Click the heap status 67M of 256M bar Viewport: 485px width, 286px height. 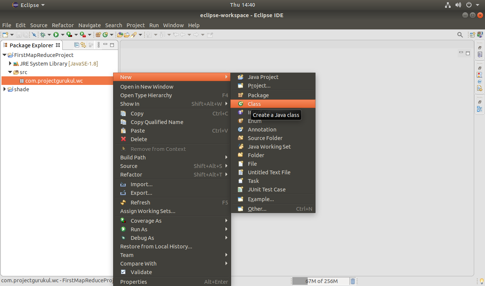(321, 281)
